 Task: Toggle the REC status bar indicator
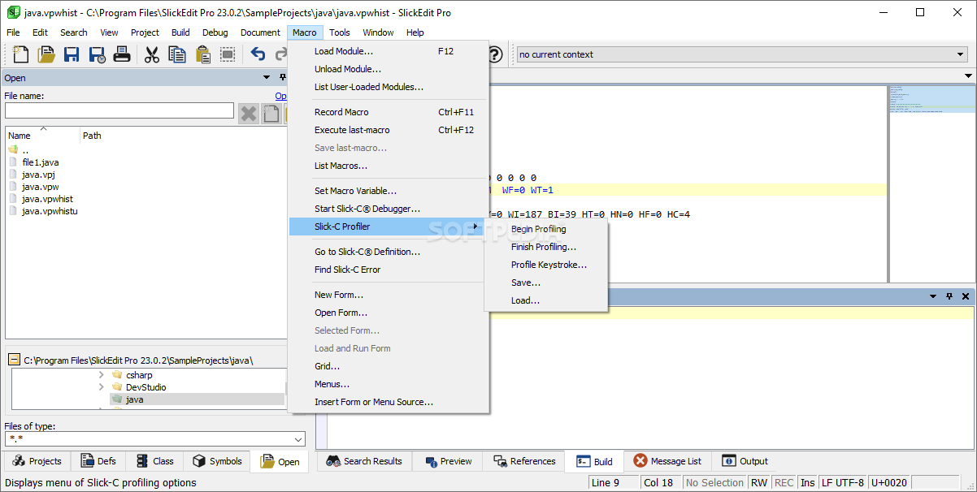point(784,483)
